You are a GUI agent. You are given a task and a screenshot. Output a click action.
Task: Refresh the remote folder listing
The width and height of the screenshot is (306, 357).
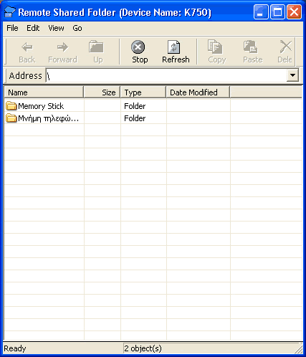coord(176,52)
